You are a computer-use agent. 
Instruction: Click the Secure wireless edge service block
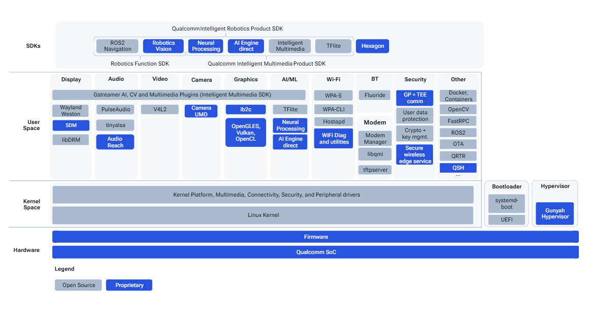pyautogui.click(x=415, y=154)
